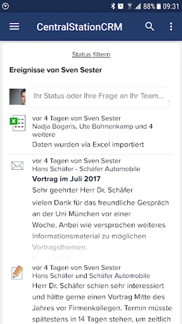Click the note pencil event icon

[x=17, y=273]
